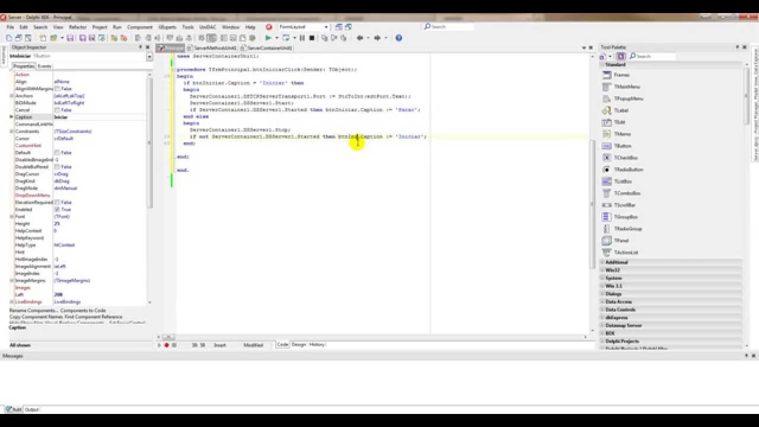The image size is (759, 427).
Task: Select the TRadioGroup component
Action: click(x=621, y=229)
